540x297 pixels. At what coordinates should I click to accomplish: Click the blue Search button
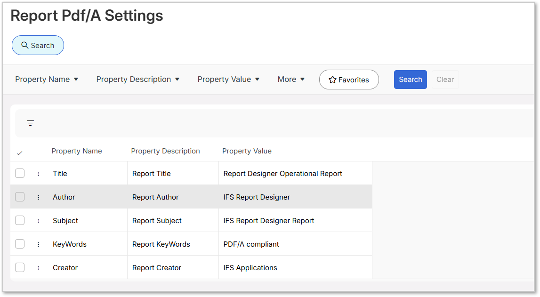411,80
